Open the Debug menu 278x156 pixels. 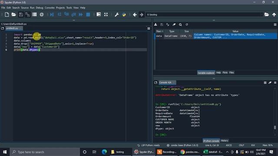coord(40,8)
